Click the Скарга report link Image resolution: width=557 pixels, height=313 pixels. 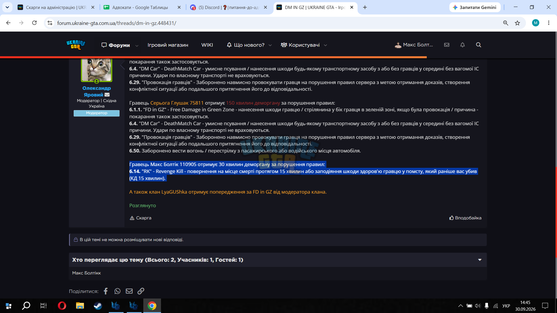click(140, 218)
